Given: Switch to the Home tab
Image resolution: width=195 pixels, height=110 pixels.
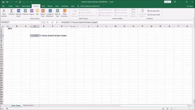Looking at the screenshot, I should (x=11, y=6).
